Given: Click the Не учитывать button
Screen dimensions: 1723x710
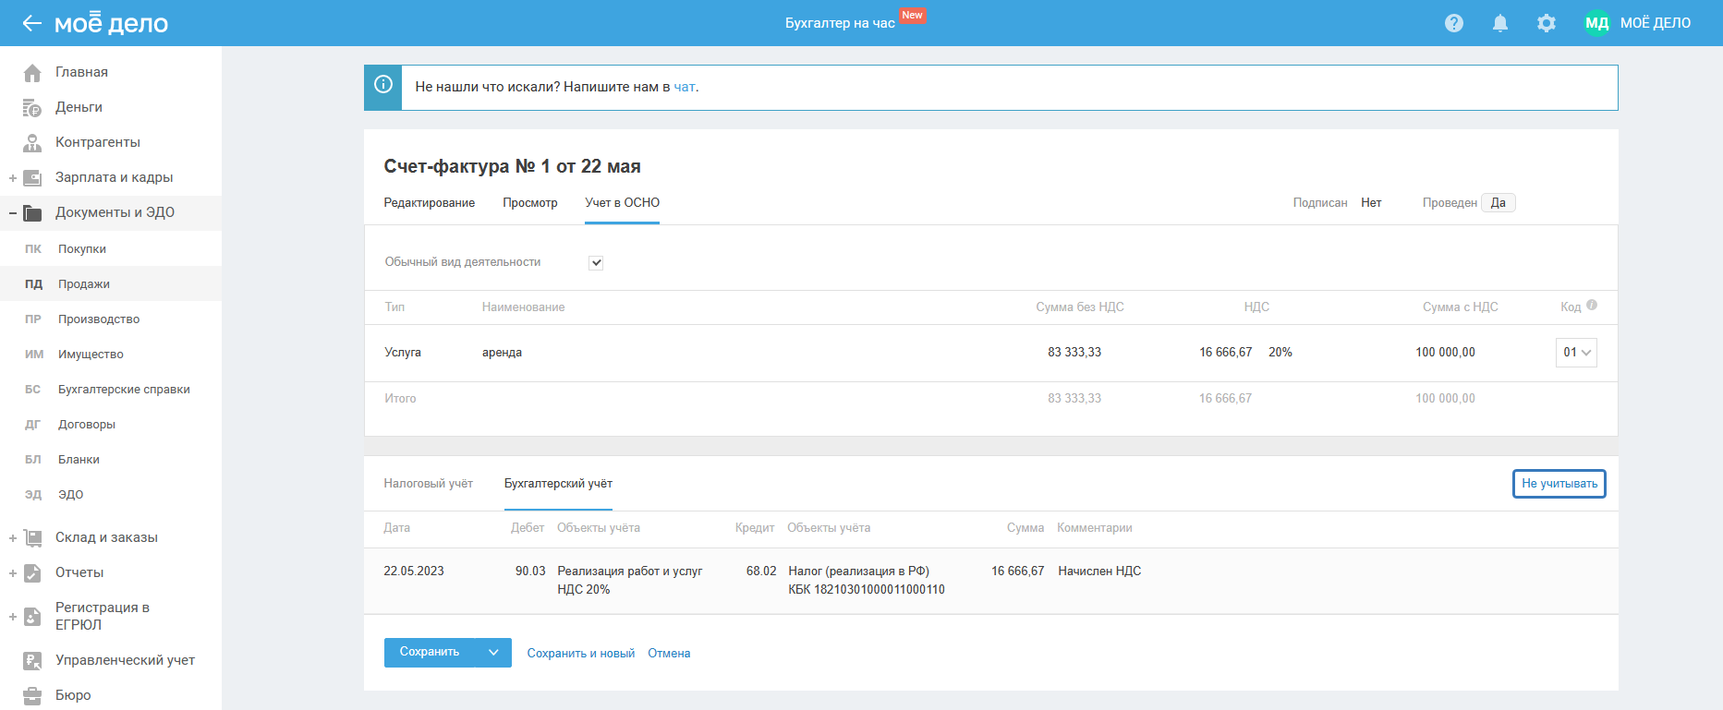Looking at the screenshot, I should (1559, 484).
